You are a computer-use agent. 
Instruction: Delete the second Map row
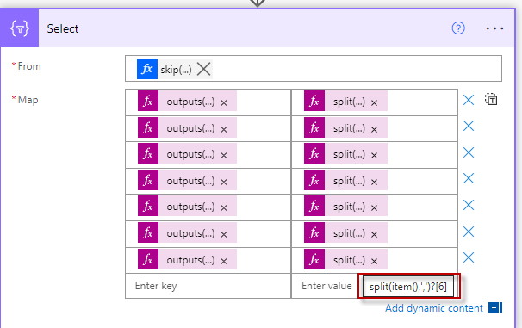[x=469, y=126]
